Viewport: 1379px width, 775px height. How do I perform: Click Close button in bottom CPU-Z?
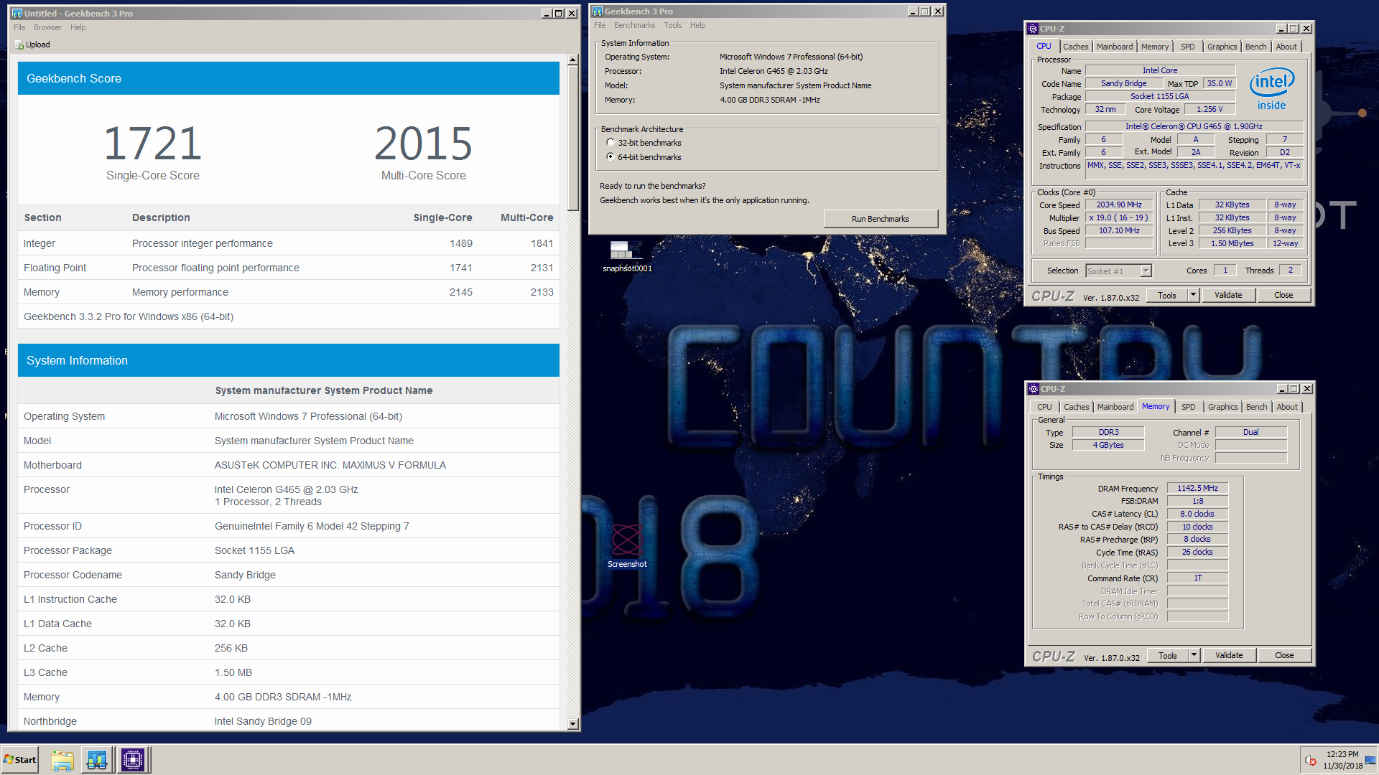(x=1284, y=655)
